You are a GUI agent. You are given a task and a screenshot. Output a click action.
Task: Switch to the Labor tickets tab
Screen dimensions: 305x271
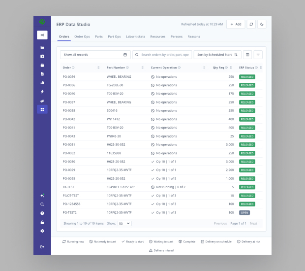[x=135, y=36]
